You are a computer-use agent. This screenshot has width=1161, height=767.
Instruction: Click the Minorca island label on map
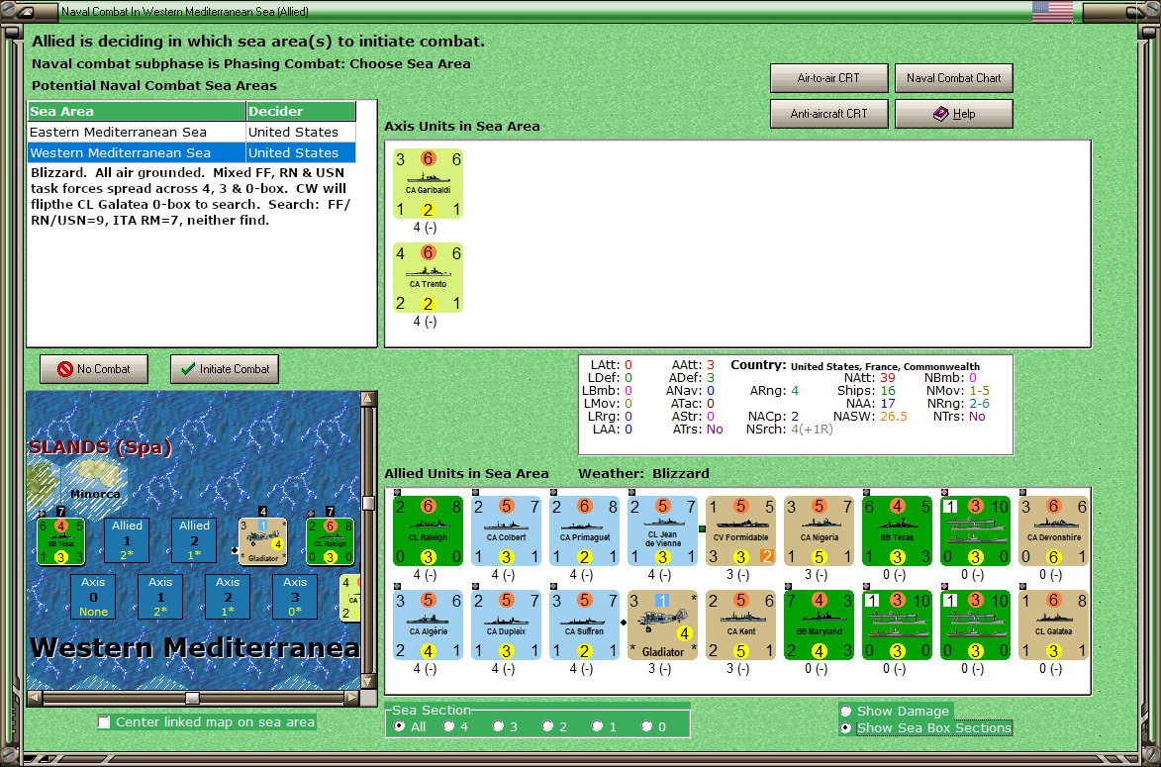point(95,494)
